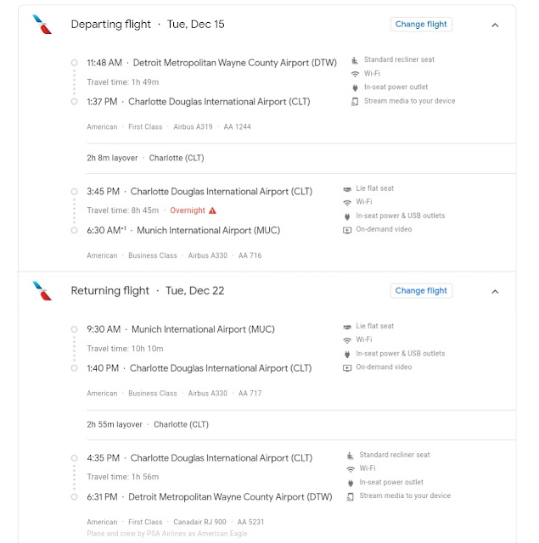Screen dimensions: 539x543
Task: Click the red Overnight warning triangle icon
Action: 212,210
